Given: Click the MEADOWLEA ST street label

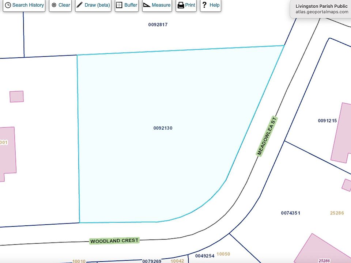Looking at the screenshot, I should [x=267, y=136].
